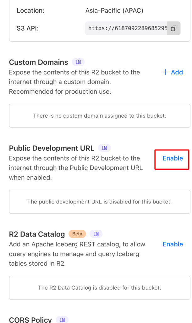This screenshot has width=192, height=323.
Task: Click the R2 Data Catalog heading
Action: pyautogui.click(x=37, y=234)
